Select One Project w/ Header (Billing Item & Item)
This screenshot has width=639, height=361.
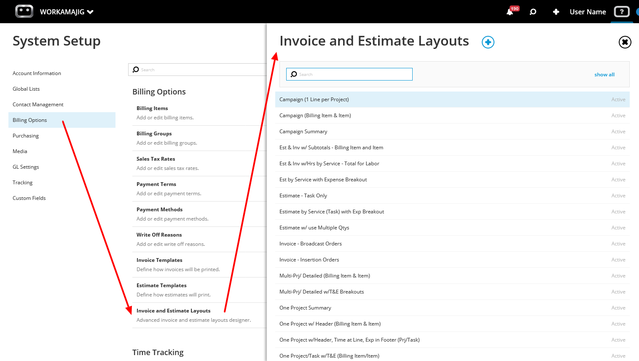(452, 324)
